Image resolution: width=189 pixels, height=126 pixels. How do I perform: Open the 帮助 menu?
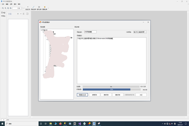[19, 4]
